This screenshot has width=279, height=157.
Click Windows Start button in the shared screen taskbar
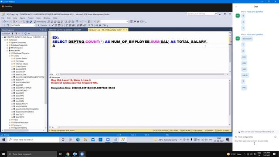pyautogui.click(x=3, y=140)
